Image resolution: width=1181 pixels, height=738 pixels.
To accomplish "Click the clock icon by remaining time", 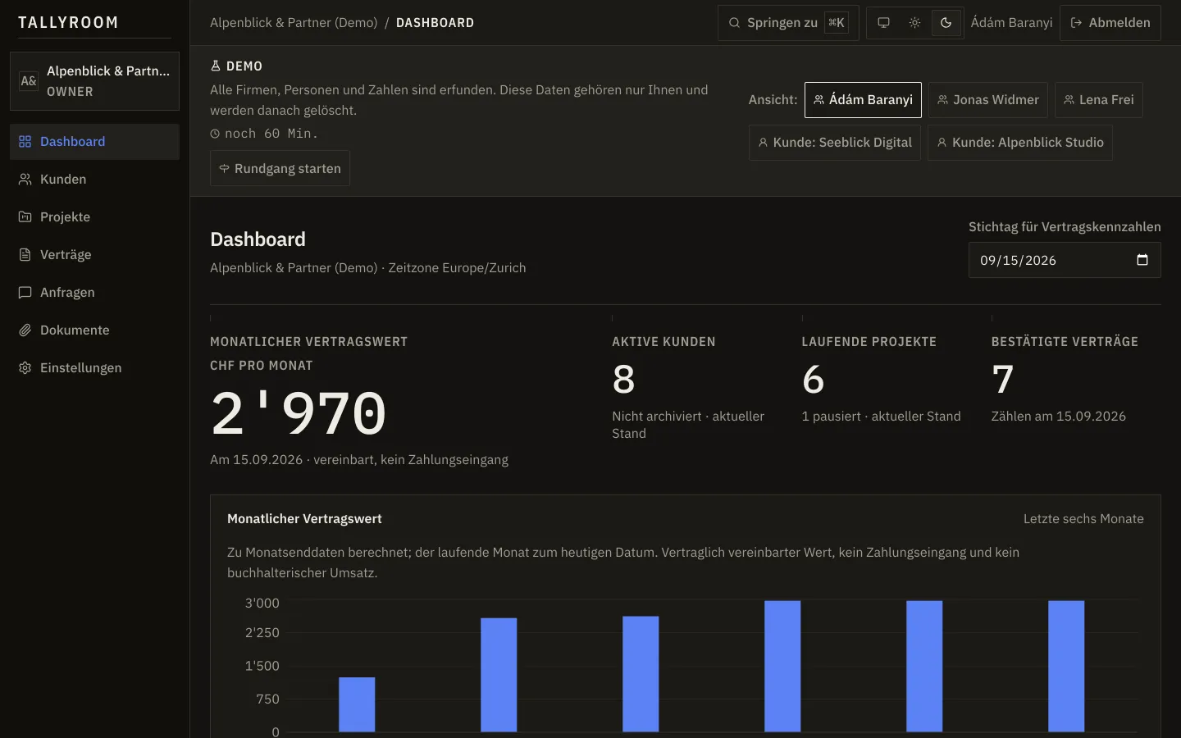I will pos(215,134).
